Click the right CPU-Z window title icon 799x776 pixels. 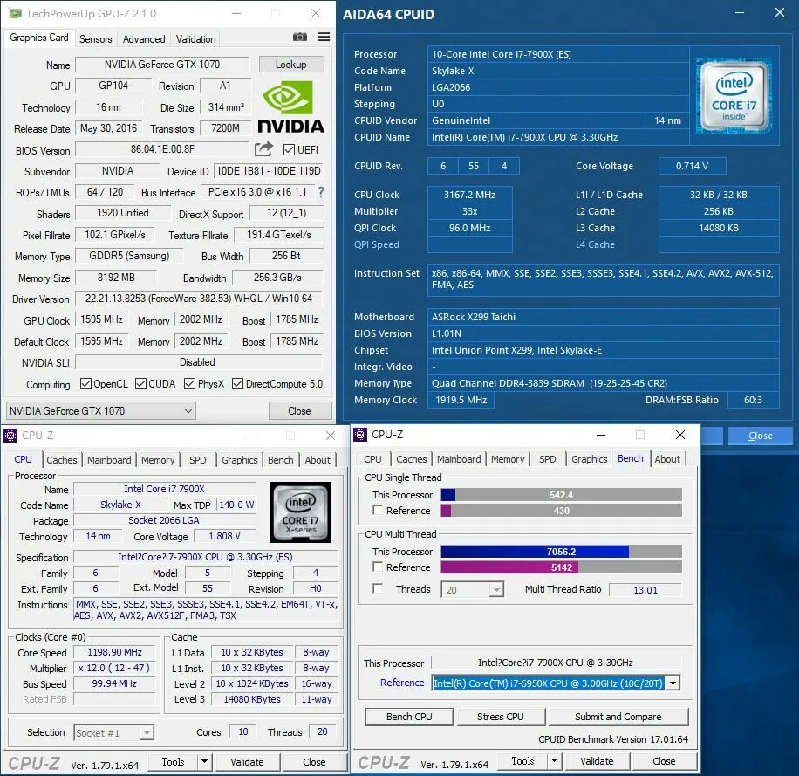[359, 435]
